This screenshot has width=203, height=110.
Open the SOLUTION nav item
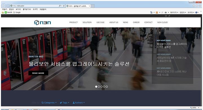click(87, 22)
